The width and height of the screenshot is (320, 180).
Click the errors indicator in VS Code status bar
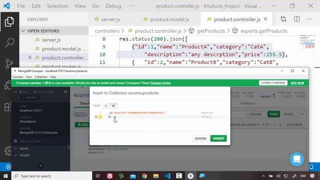tap(8, 167)
